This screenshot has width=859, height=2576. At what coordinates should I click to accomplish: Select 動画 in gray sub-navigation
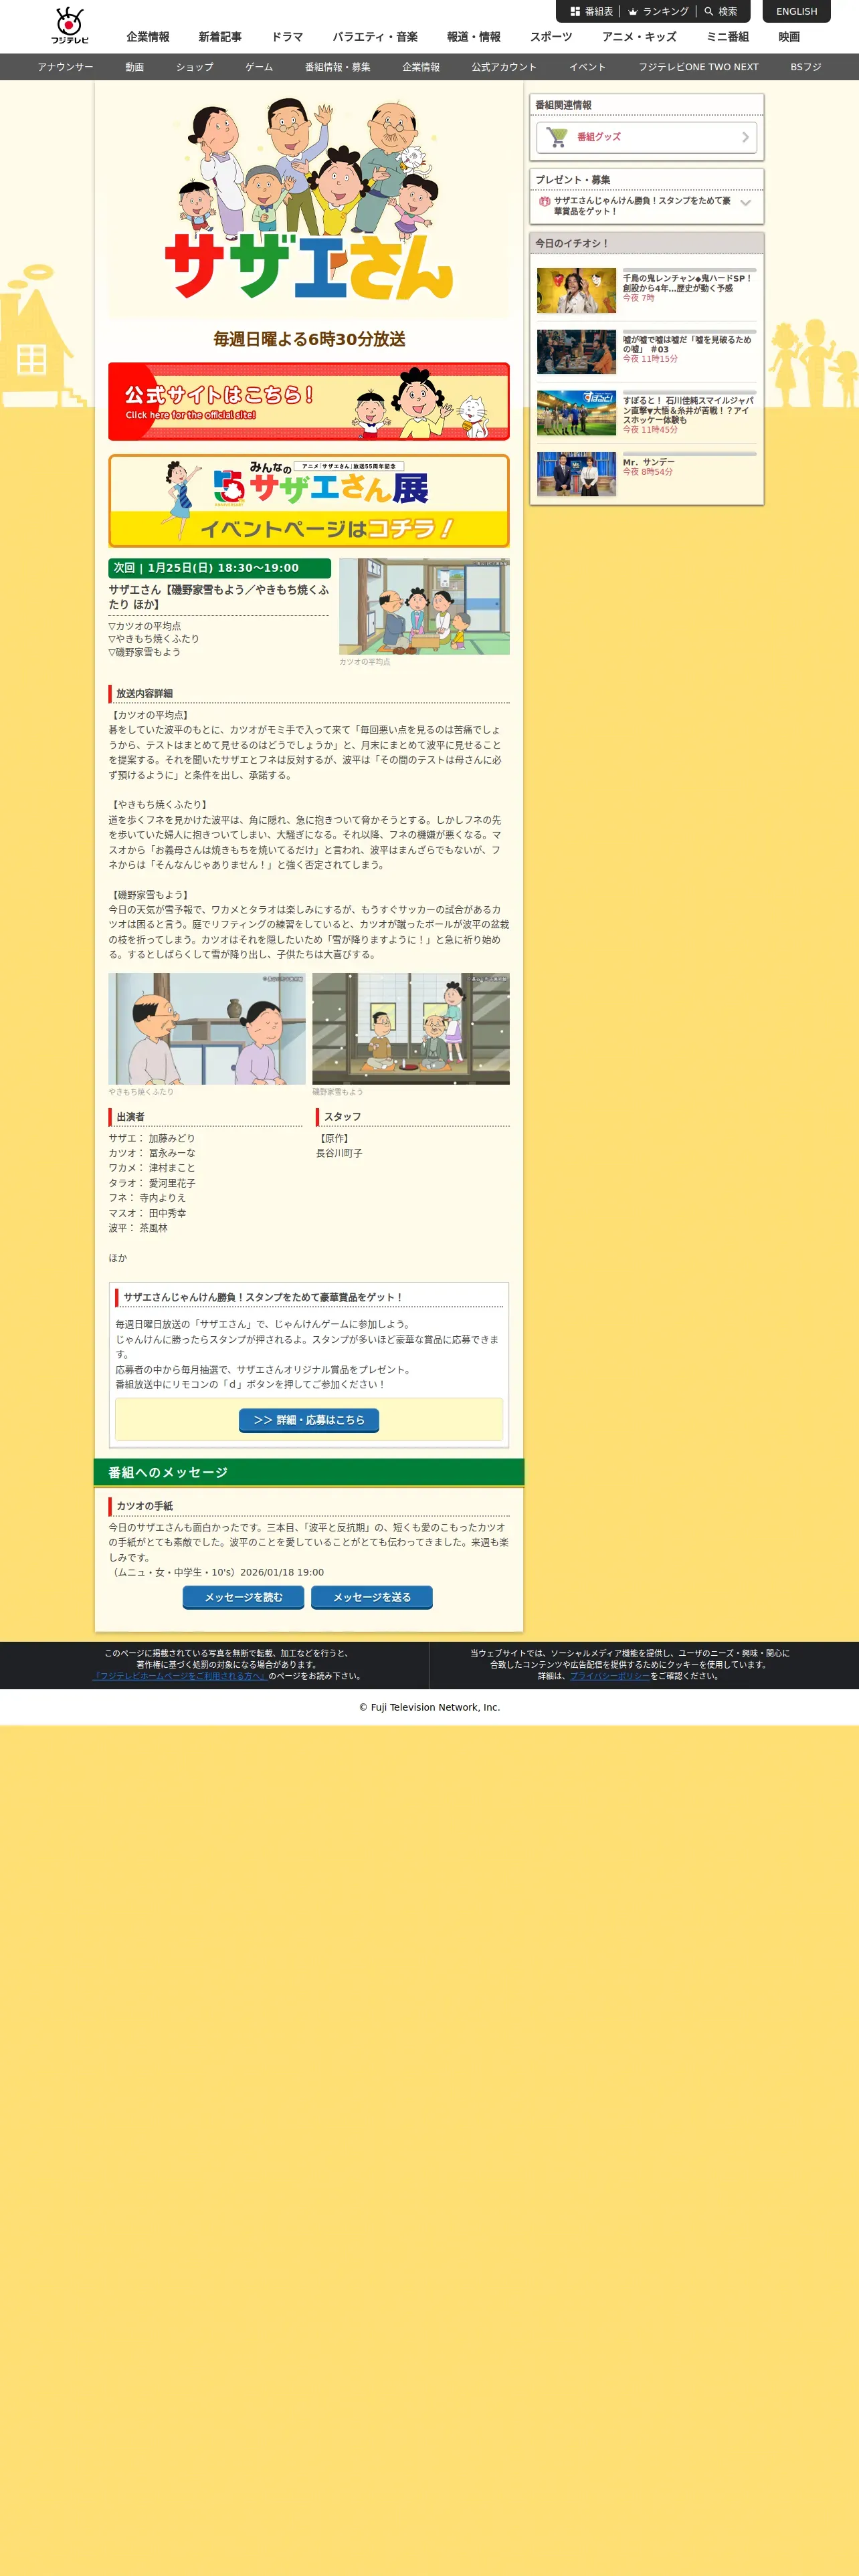(134, 67)
